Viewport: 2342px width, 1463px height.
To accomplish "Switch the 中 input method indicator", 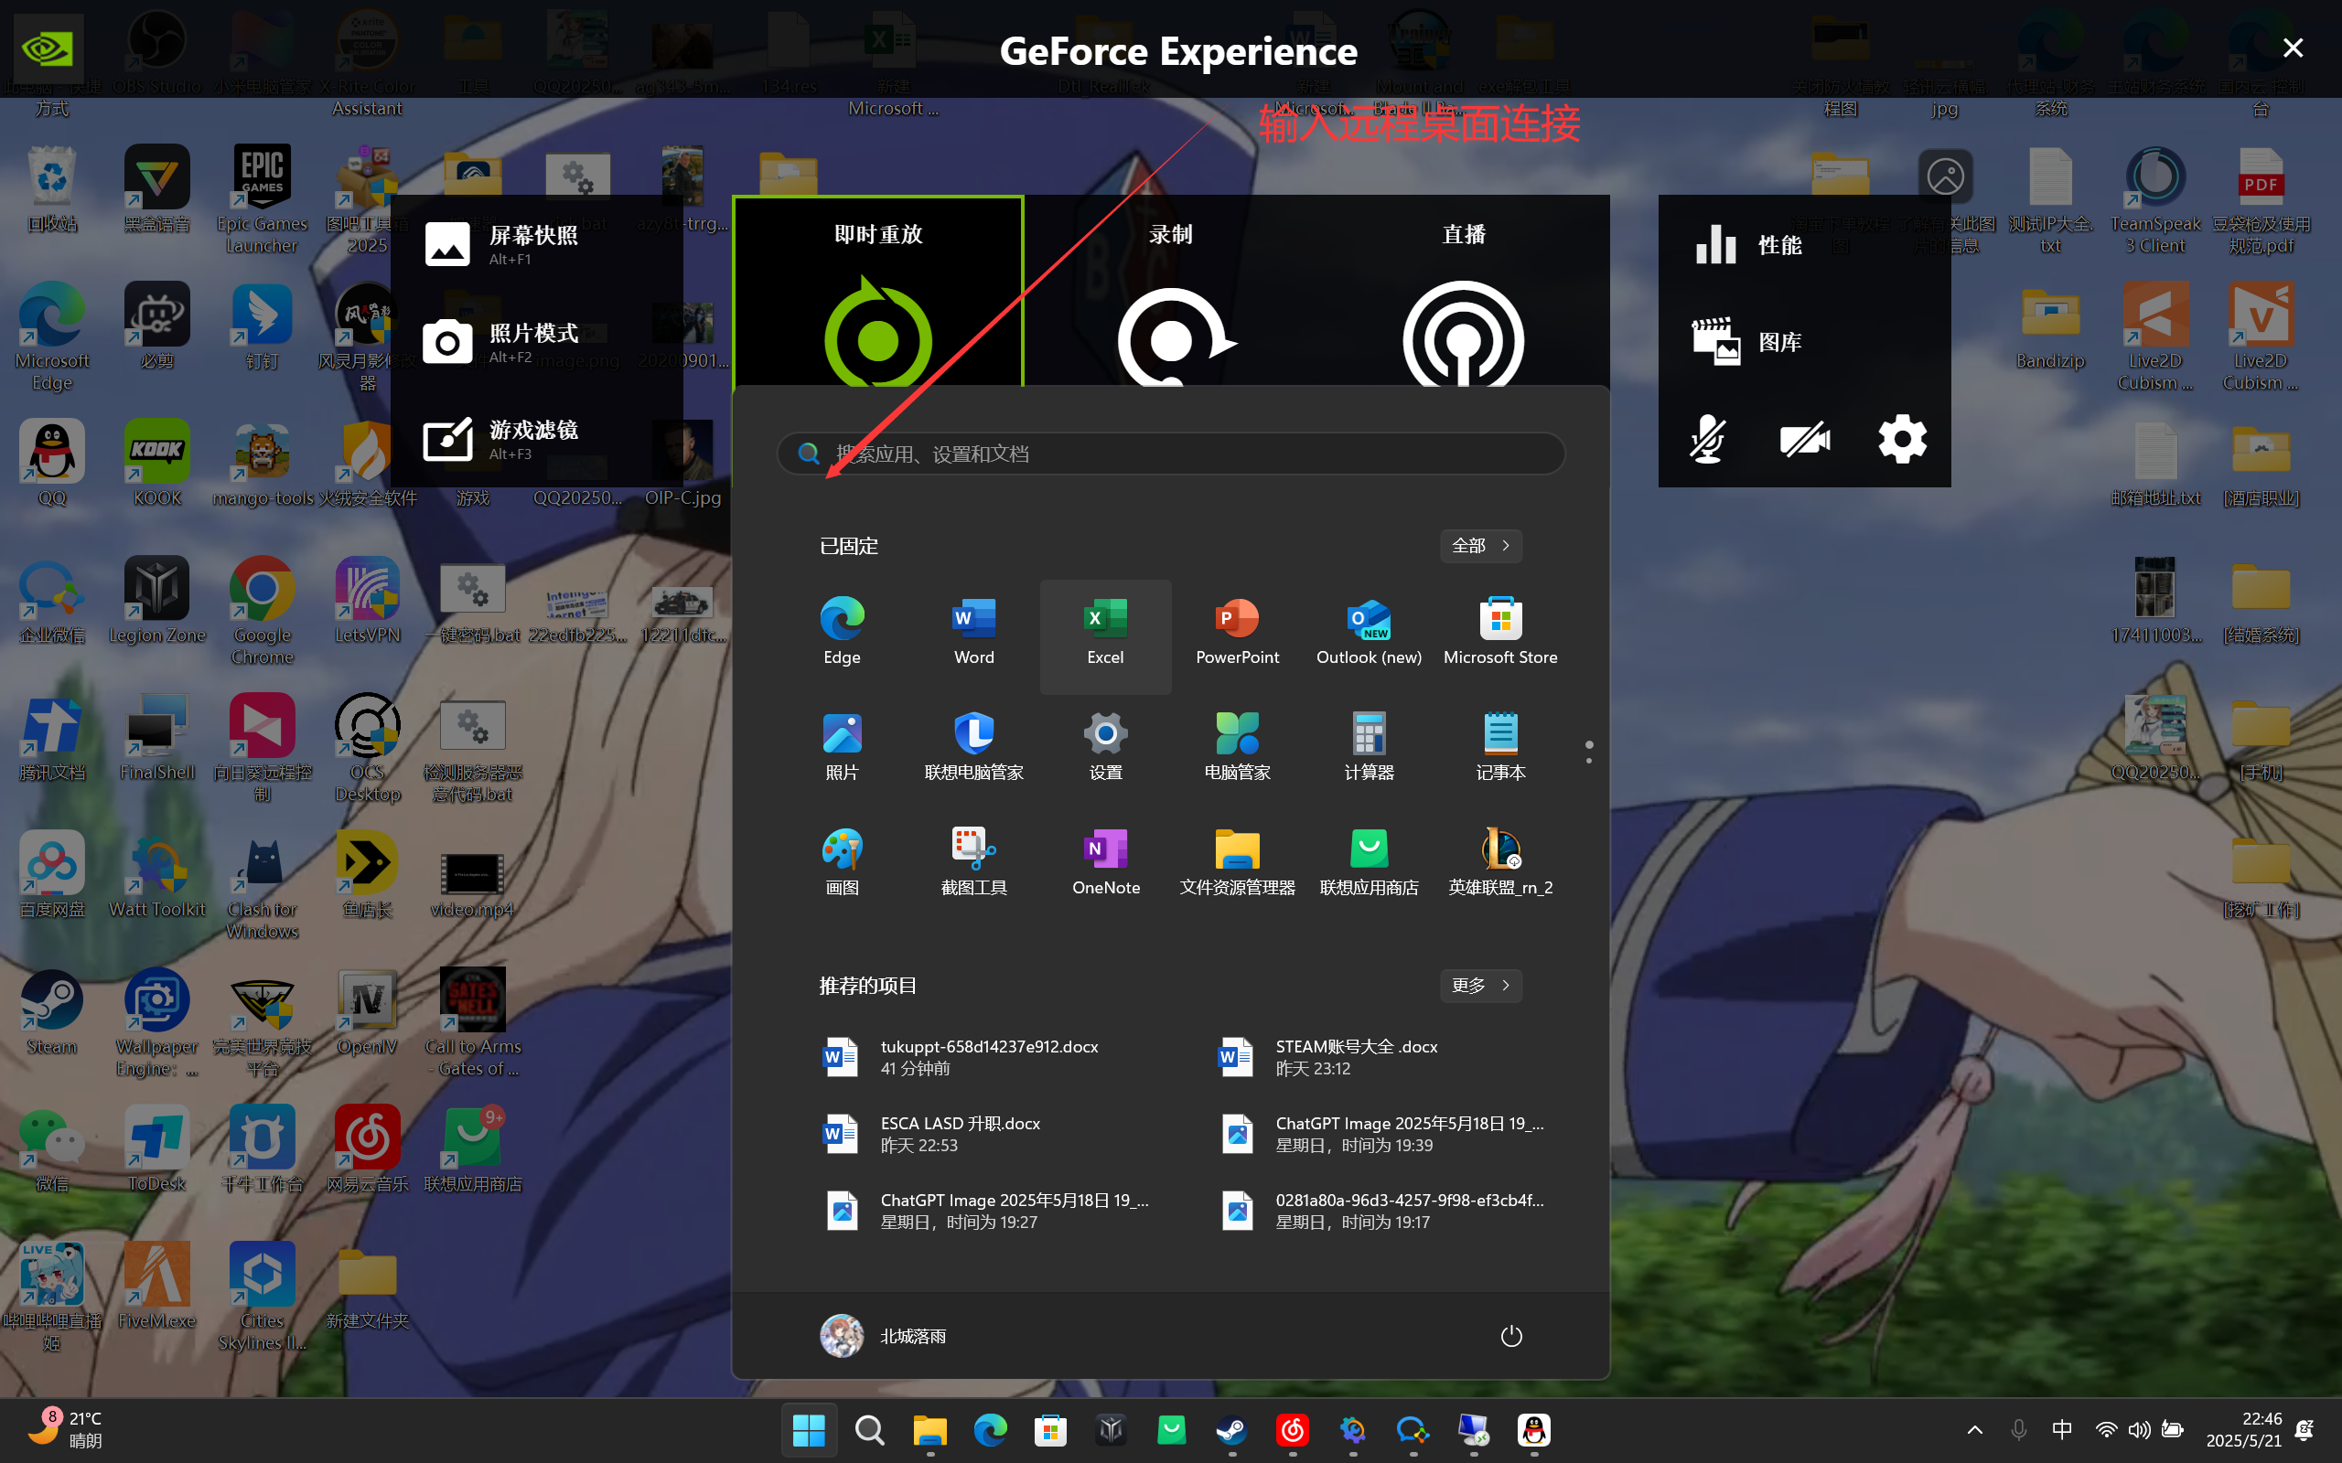I will (x=2061, y=1429).
